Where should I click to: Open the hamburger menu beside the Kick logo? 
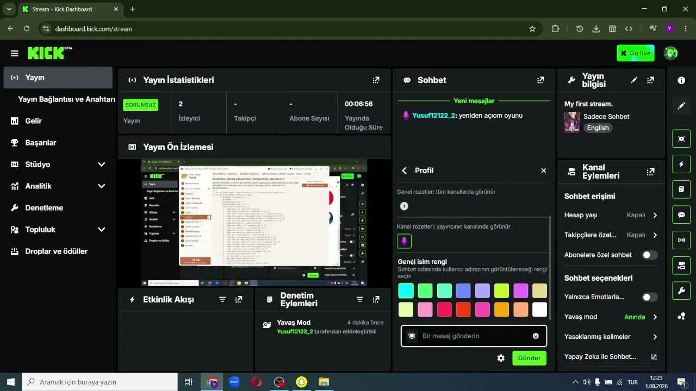point(15,53)
